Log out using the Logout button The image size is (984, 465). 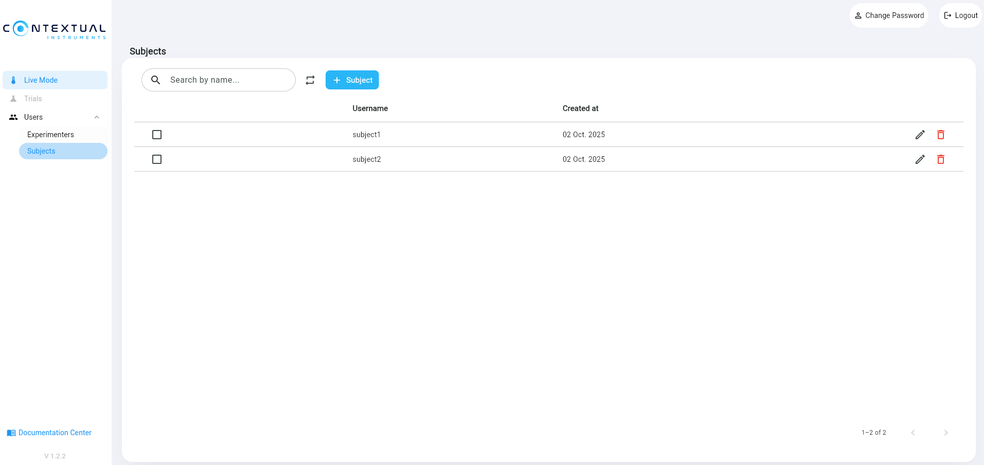point(960,15)
